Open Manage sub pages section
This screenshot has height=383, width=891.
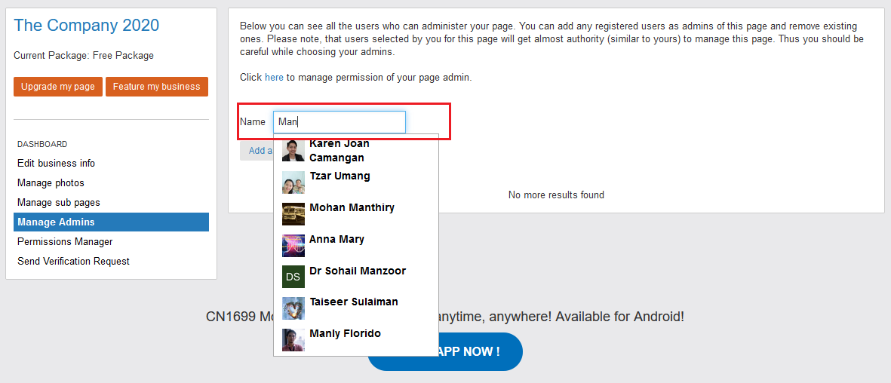tap(59, 202)
